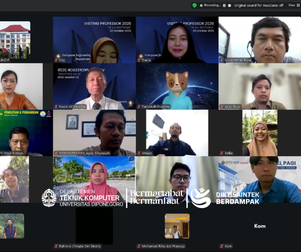
Task: Toggle Original sound for musicians
Action: pos(258,5)
